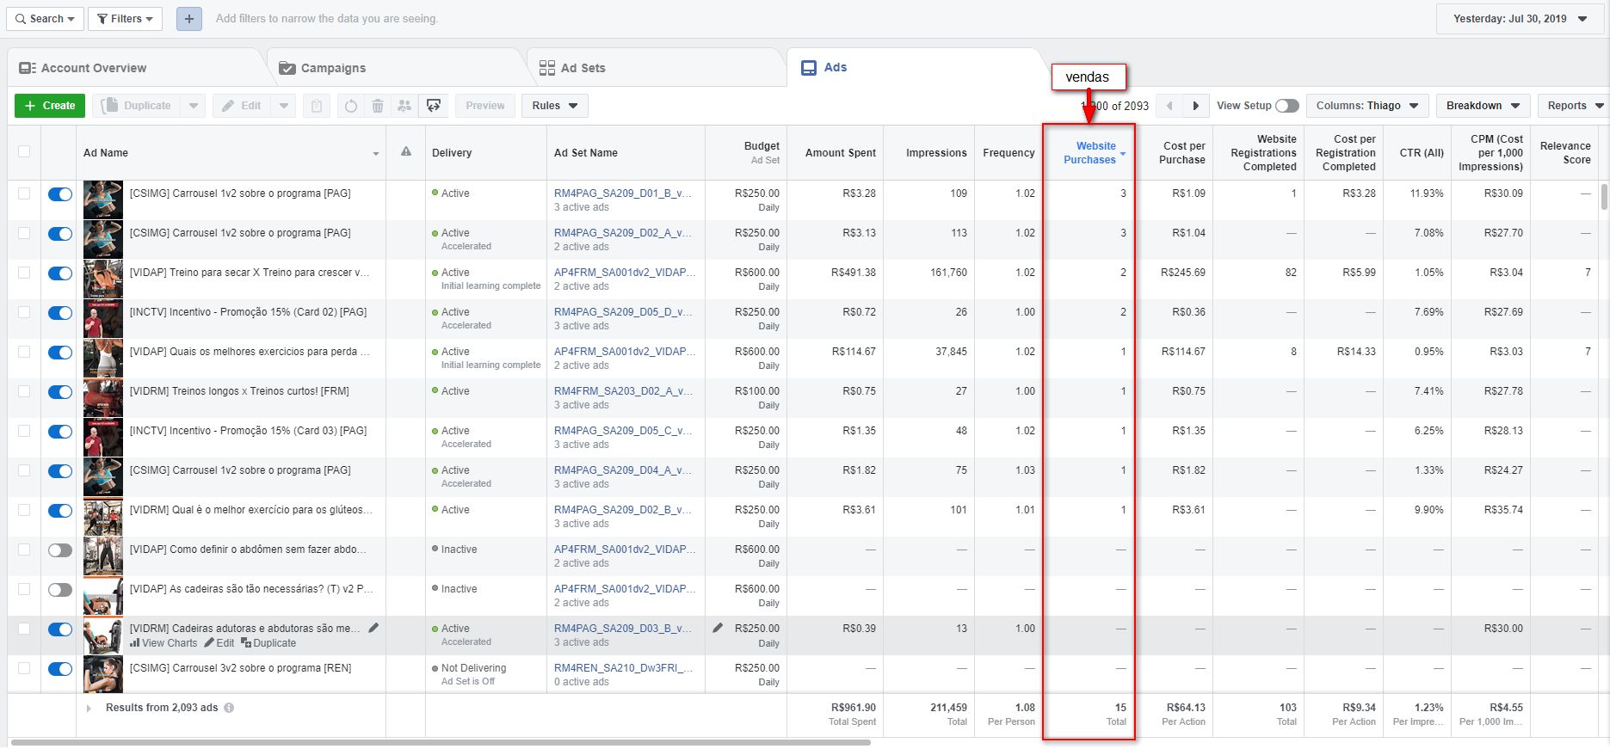
Task: Expand the Breakdown dropdown menu
Action: coord(1482,106)
